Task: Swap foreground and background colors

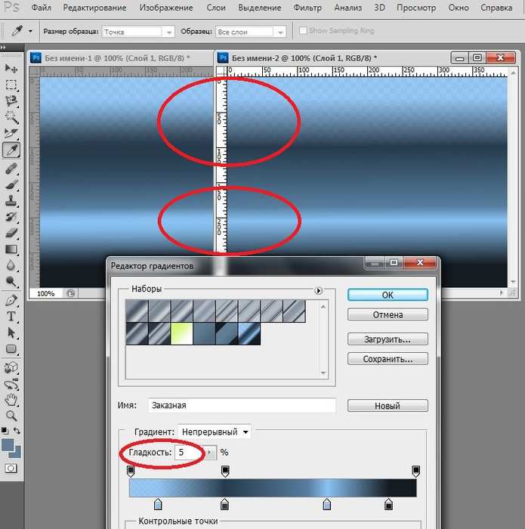Action: pos(17,431)
